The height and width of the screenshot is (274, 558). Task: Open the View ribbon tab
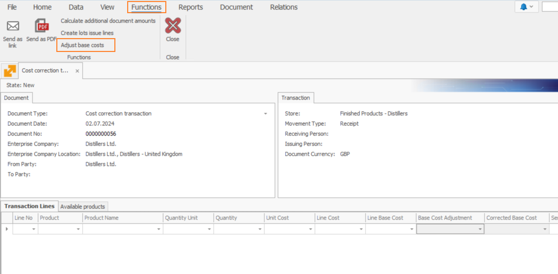pyautogui.click(x=107, y=7)
